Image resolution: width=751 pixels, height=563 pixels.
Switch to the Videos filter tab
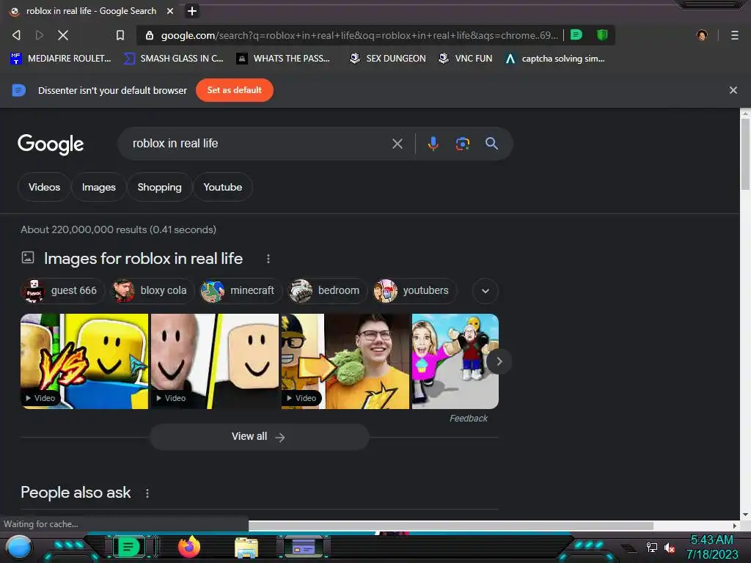pyautogui.click(x=44, y=187)
